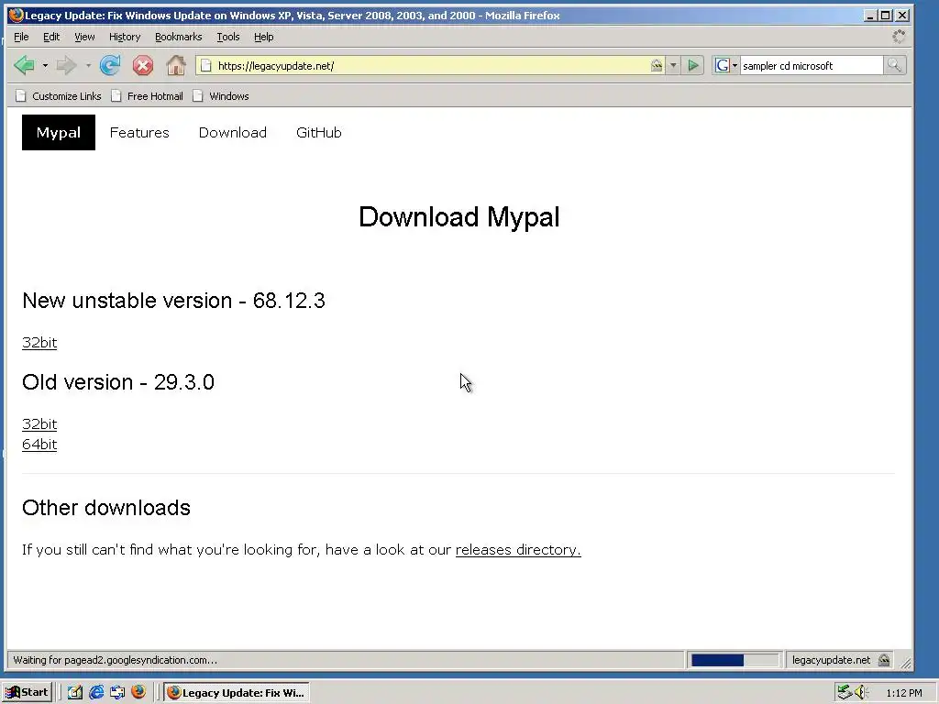Click the page icon in the address bar
The image size is (939, 704).
(x=205, y=65)
